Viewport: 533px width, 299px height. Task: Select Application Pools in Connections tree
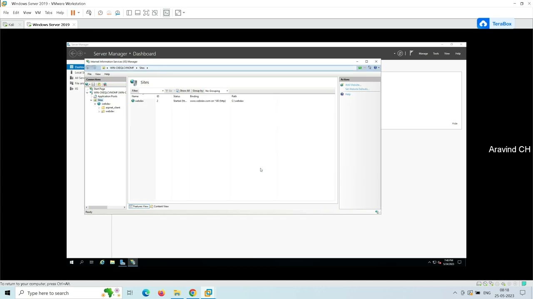(x=107, y=96)
